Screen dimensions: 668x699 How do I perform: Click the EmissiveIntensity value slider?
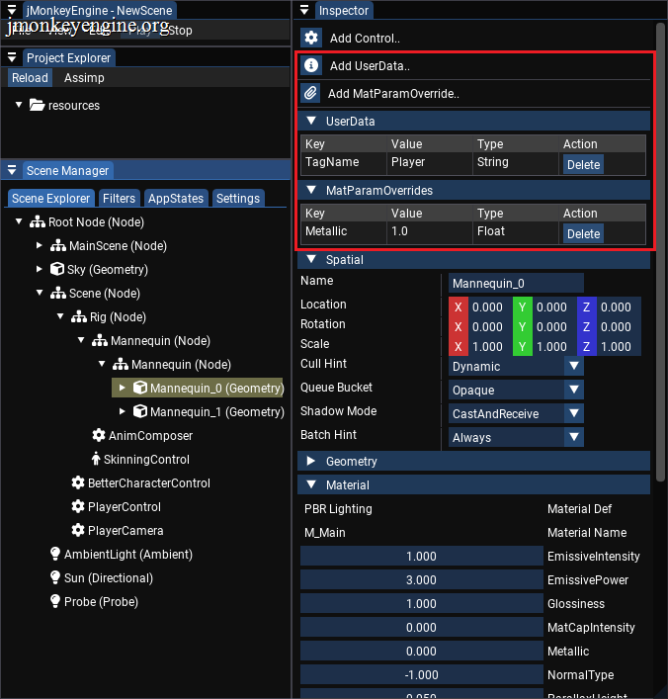pyautogui.click(x=421, y=556)
